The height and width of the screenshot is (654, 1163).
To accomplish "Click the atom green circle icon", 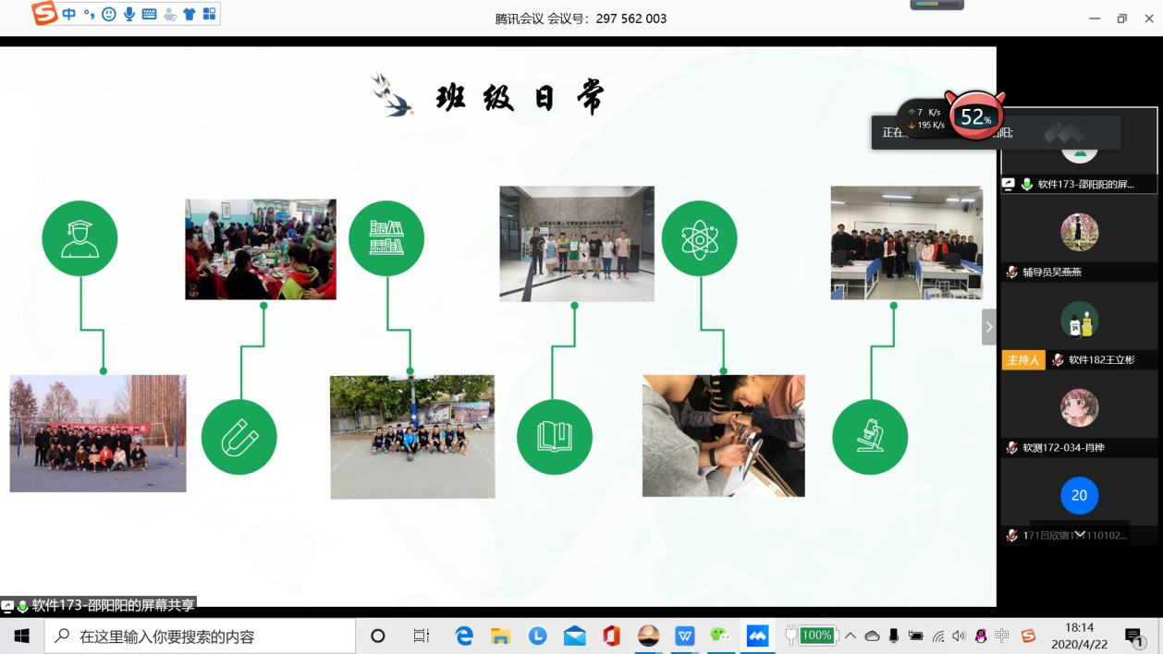I will point(699,238).
